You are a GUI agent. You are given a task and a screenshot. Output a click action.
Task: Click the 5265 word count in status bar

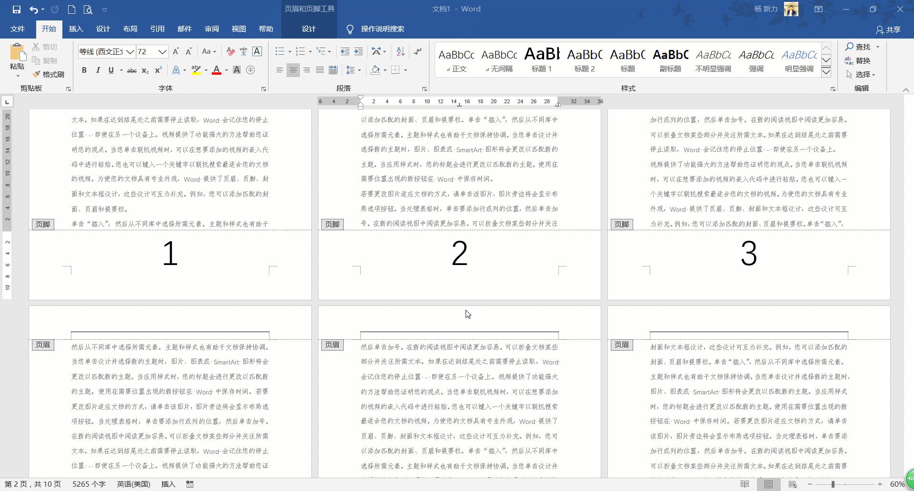89,484
